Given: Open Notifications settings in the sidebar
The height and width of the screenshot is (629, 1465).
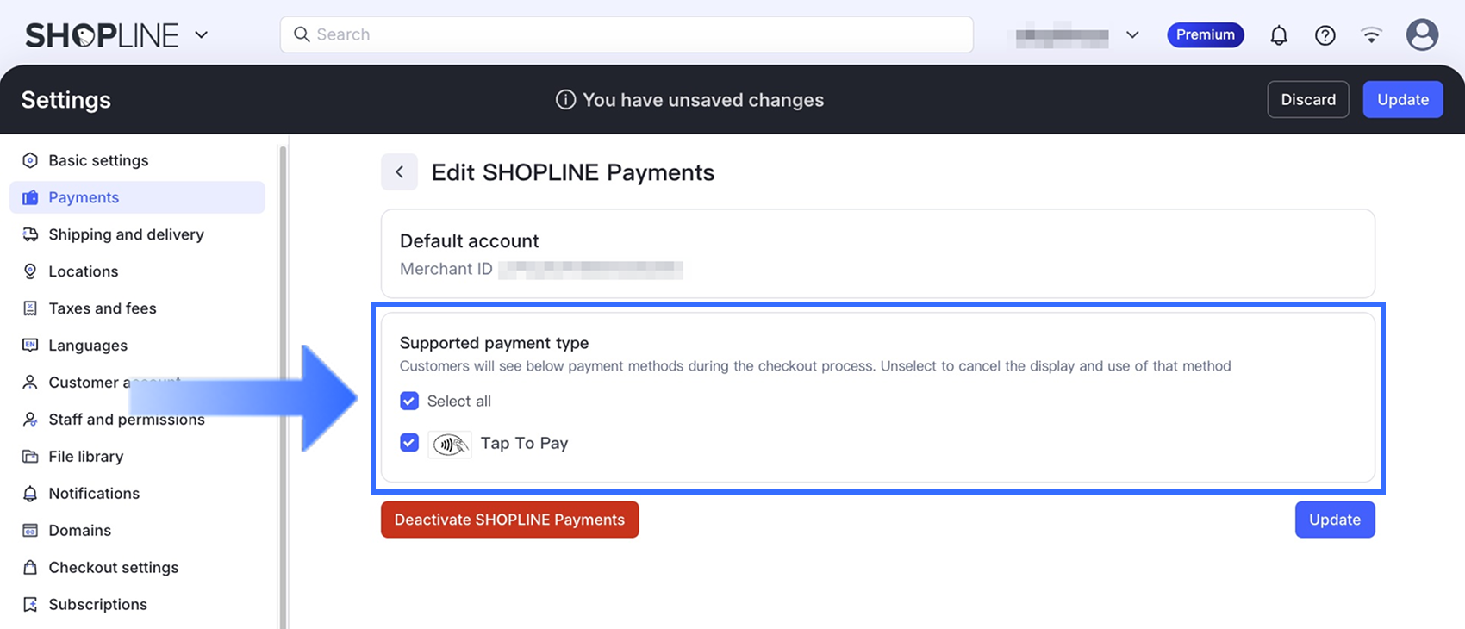Looking at the screenshot, I should click(94, 494).
